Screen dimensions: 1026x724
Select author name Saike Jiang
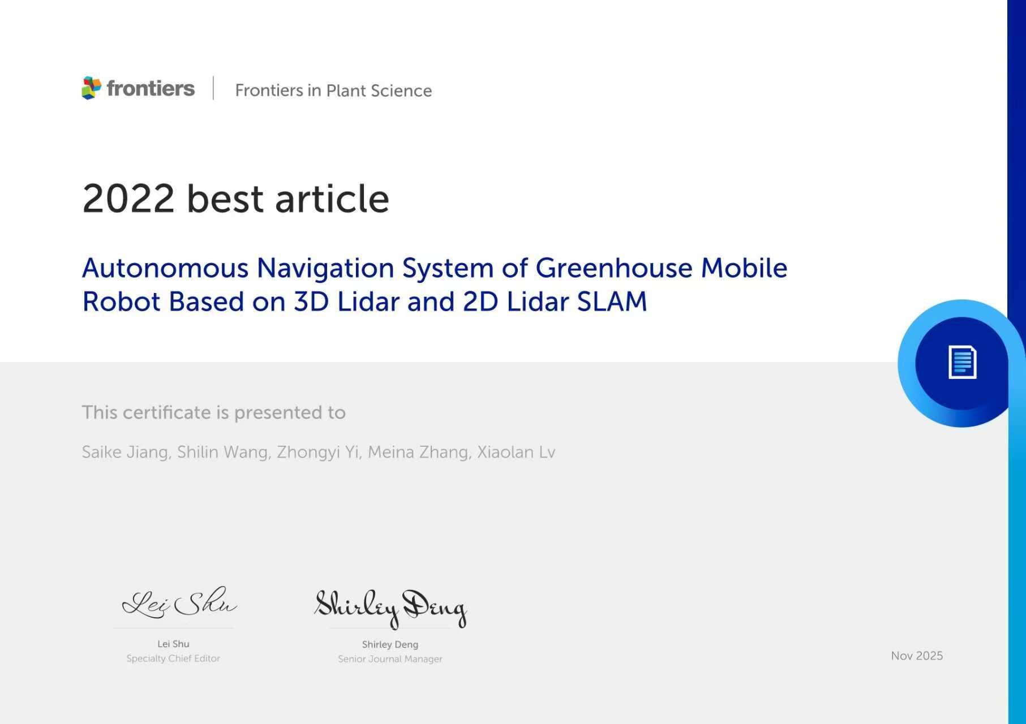tap(126, 452)
